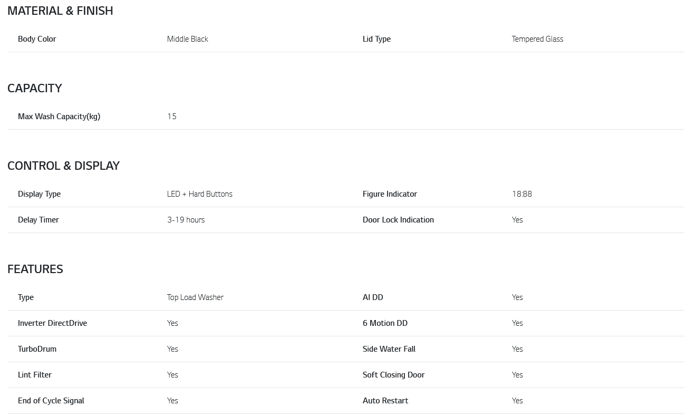687x416 pixels.
Task: Click the Soft Closing Door label
Action: point(393,375)
